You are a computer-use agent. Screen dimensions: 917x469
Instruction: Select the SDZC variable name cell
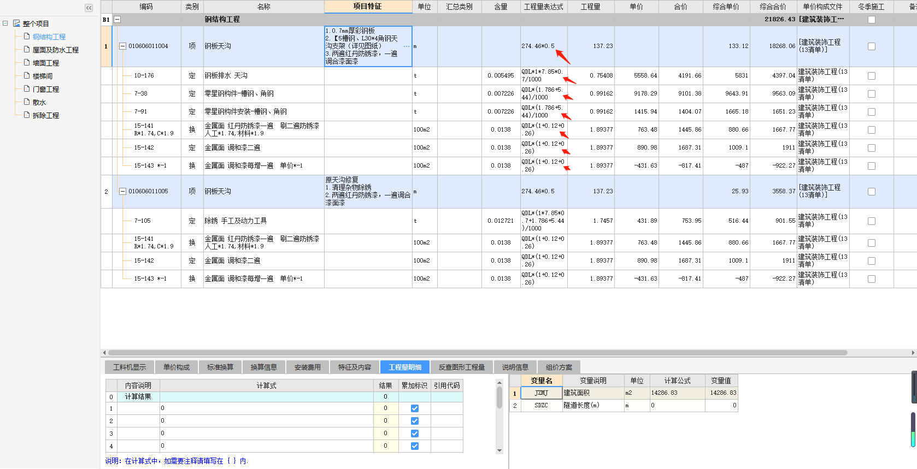542,405
